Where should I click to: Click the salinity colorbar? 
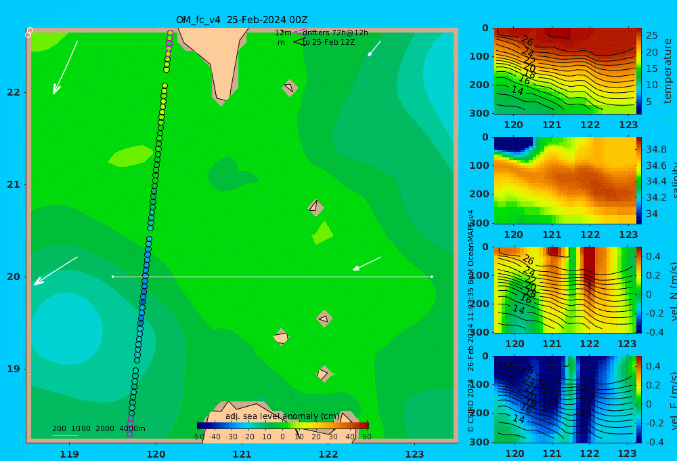[639, 180]
